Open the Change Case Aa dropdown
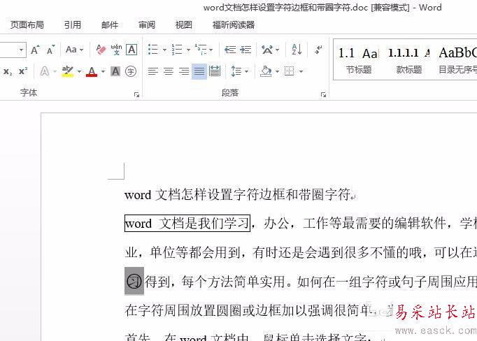This screenshot has height=341, width=477. click(75, 50)
